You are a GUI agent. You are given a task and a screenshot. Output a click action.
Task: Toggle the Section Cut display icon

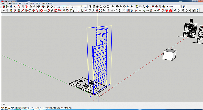131,10
